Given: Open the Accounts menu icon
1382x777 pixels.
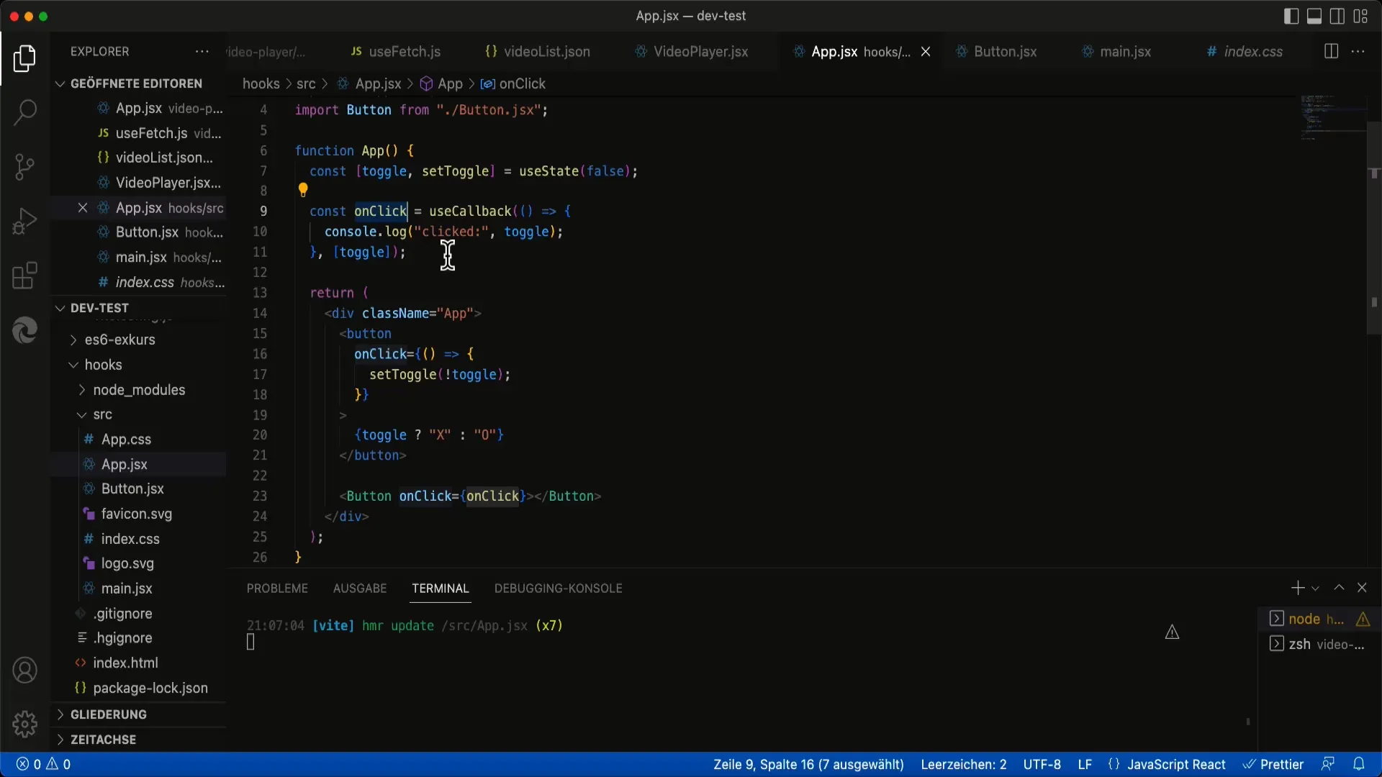Looking at the screenshot, I should pyautogui.click(x=24, y=671).
